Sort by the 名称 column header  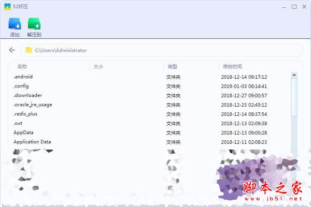pyautogui.click(x=22, y=66)
